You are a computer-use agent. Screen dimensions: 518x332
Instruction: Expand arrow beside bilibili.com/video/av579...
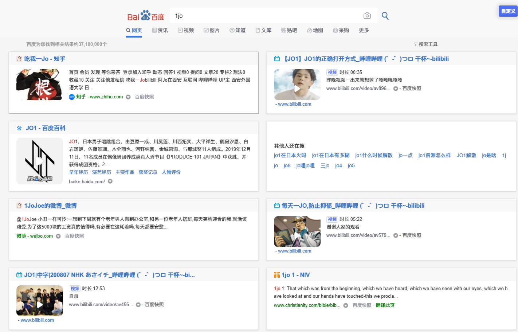[396, 235]
